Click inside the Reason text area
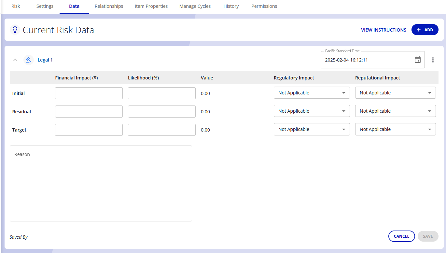Image resolution: width=446 pixels, height=253 pixels. (x=101, y=183)
